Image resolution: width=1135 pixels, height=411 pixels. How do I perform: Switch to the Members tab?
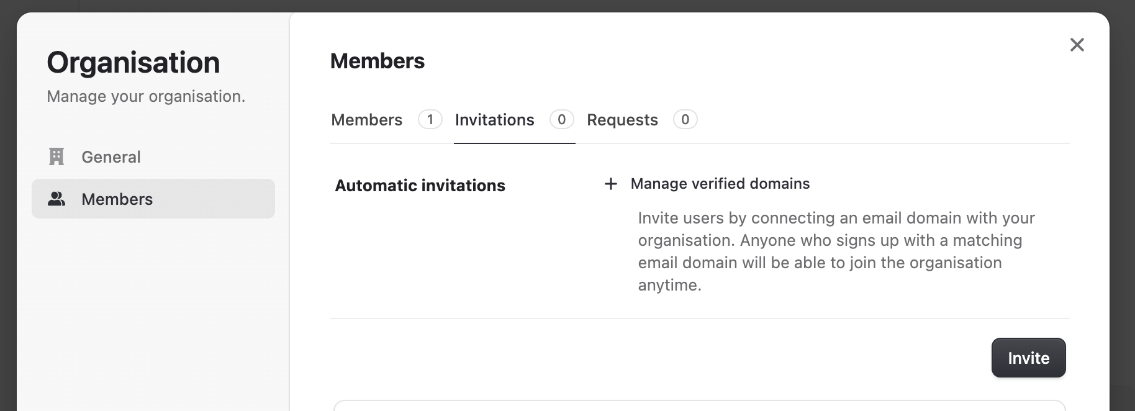[386, 120]
